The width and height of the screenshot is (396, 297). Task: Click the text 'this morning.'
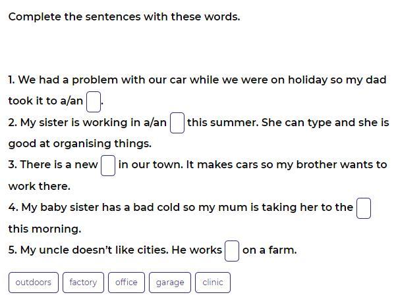pyautogui.click(x=45, y=229)
